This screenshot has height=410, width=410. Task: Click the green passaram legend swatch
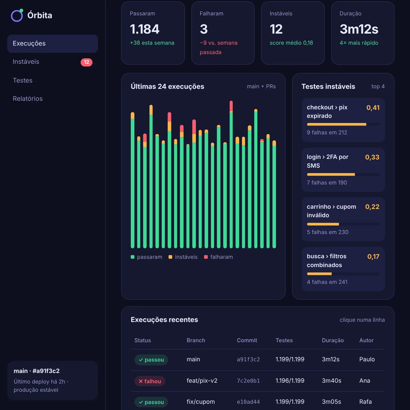coord(132,257)
